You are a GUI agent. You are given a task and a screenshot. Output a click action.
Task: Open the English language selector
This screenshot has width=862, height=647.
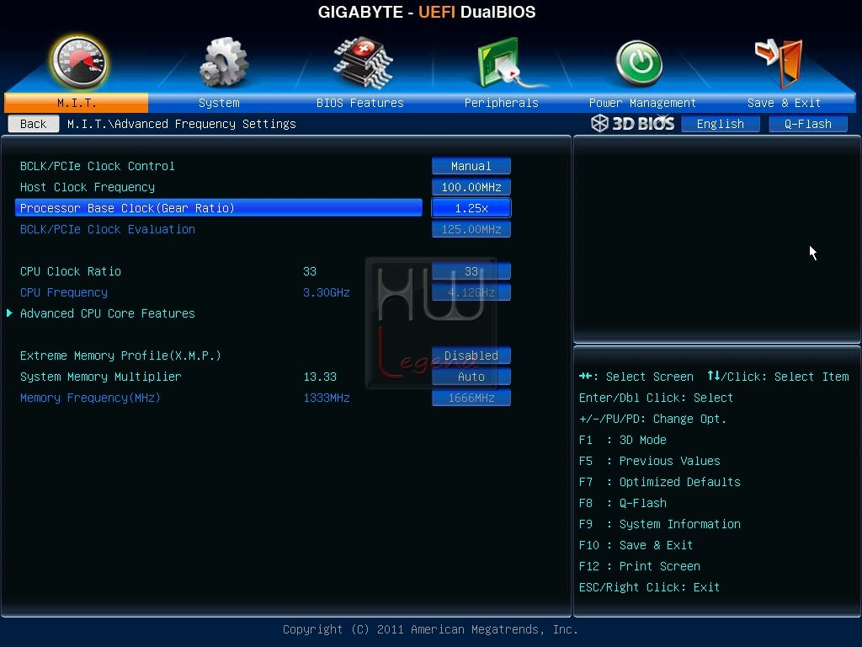(721, 124)
